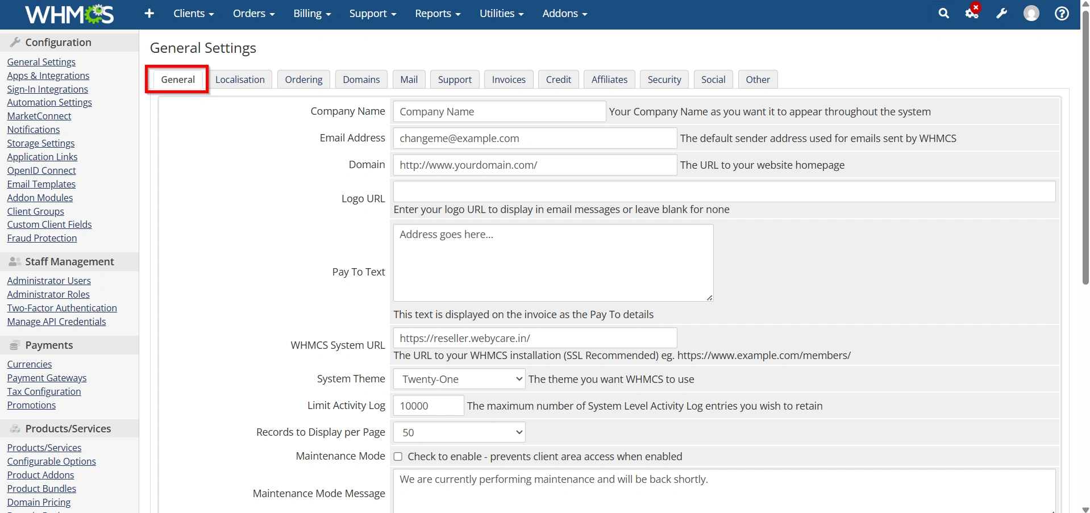The width and height of the screenshot is (1090, 513).
Task: Open OpenID Connect link
Action: 41,170
